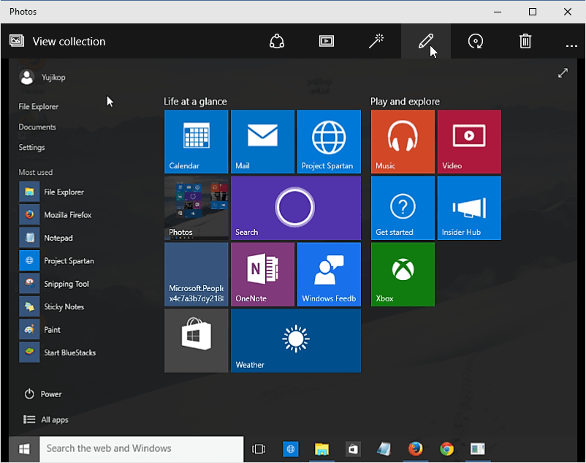Click the Search the web and Windows box

coord(141,449)
